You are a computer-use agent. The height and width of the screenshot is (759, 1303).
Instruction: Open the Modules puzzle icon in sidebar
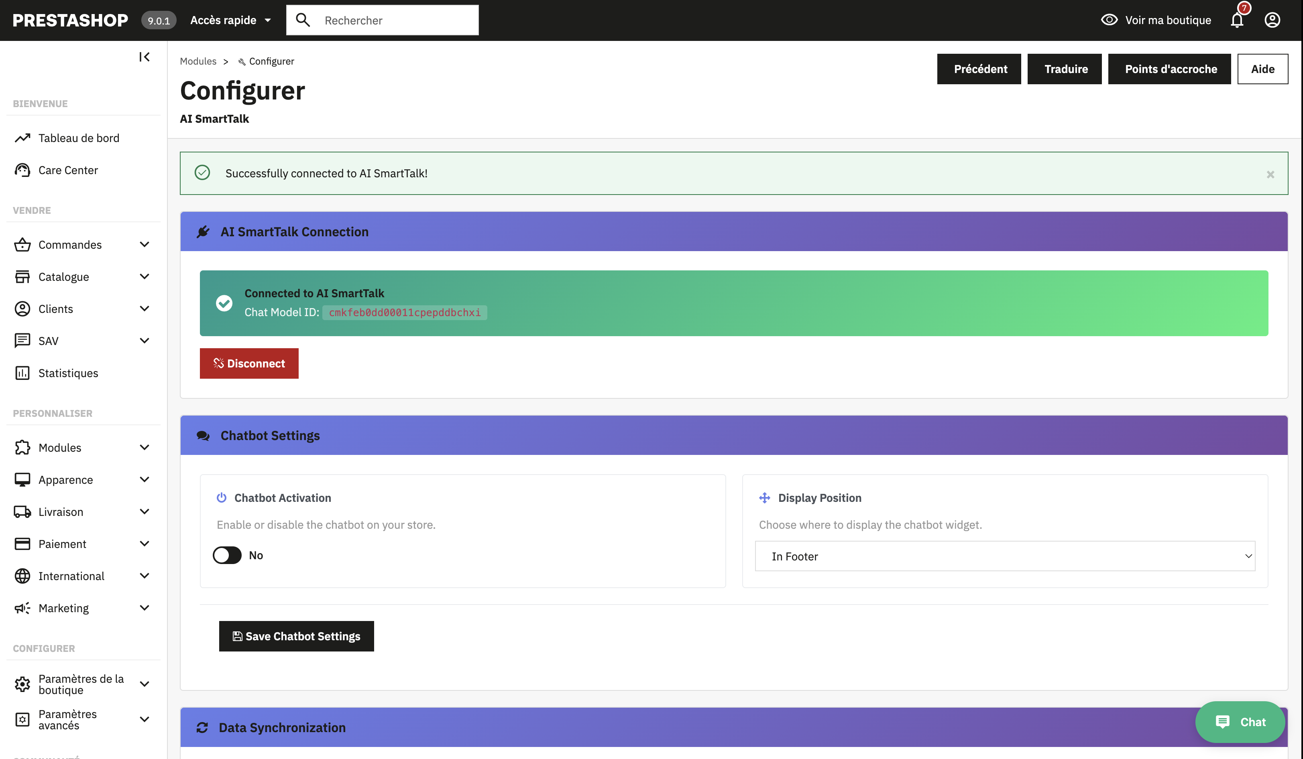(x=23, y=447)
